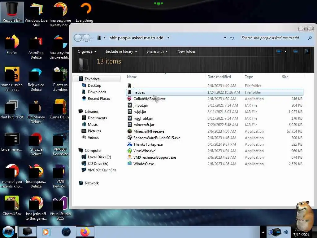Viewport: 317px width, 238px height.
Task: Sort by Date modified column header
Action: pyautogui.click(x=219, y=77)
